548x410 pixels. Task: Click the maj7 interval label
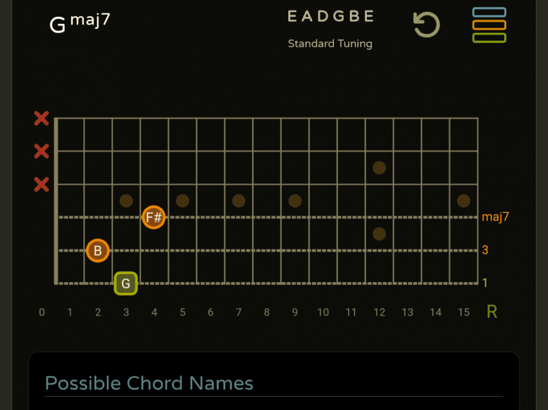495,217
